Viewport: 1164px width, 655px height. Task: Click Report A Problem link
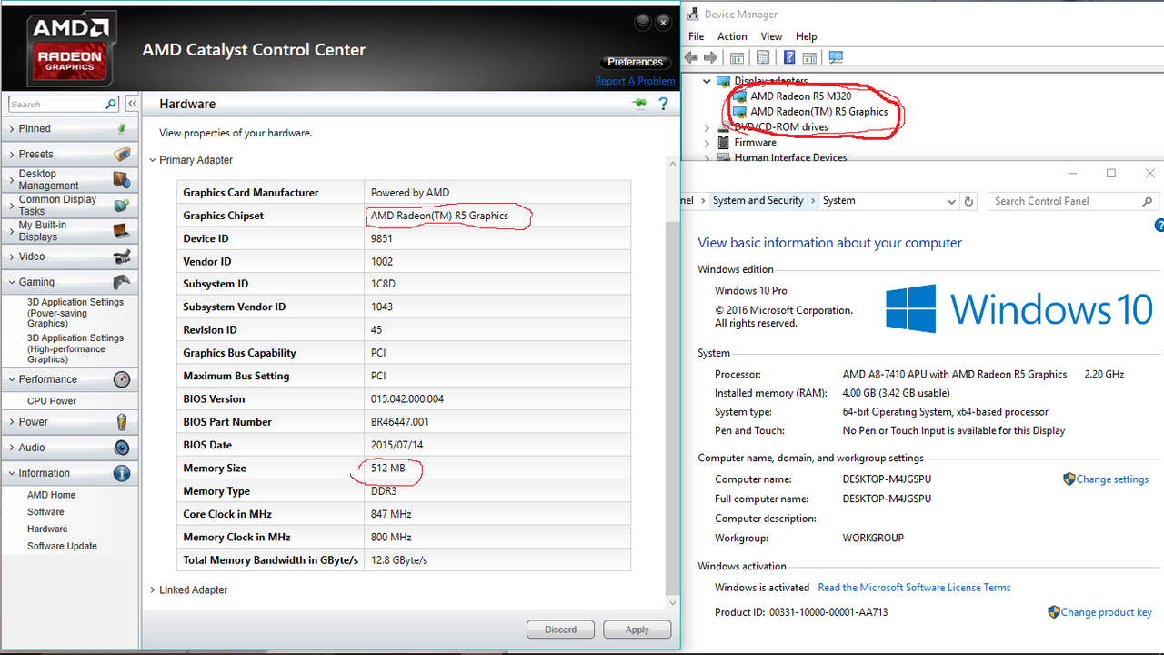point(635,81)
